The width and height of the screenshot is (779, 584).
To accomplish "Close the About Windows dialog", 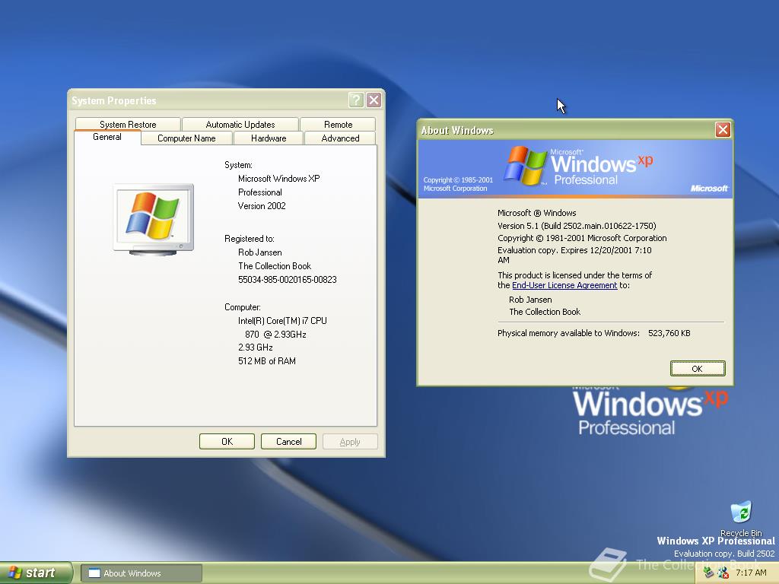I will point(723,129).
